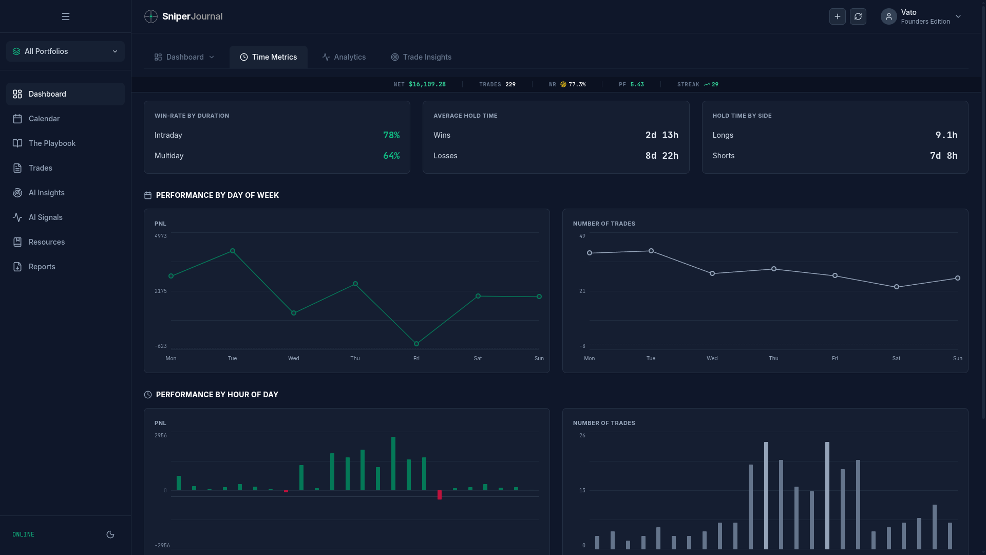Screen dimensions: 986x555
Task: Open AI Signals in the sidebar
Action: [66, 217]
